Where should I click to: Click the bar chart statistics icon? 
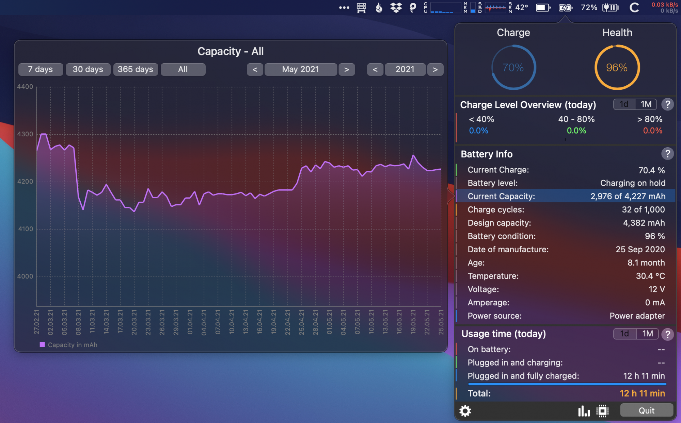(x=584, y=411)
